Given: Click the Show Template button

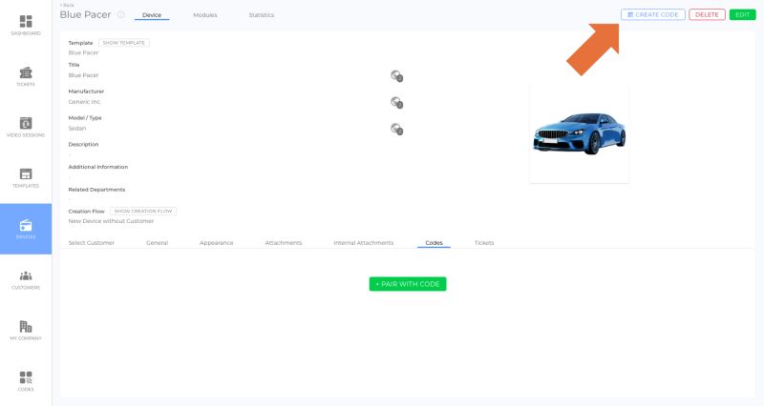Looking at the screenshot, I should 124,43.
